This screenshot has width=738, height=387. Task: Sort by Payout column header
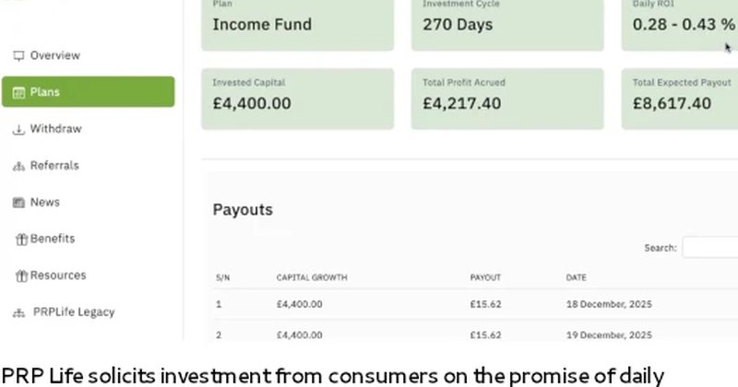pyautogui.click(x=485, y=277)
